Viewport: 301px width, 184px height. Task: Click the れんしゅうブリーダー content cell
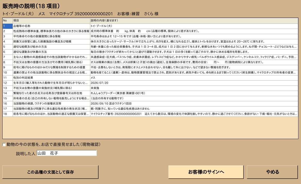coord(194,94)
